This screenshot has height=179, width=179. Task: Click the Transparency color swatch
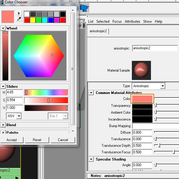pyautogui.click(x=142, y=106)
